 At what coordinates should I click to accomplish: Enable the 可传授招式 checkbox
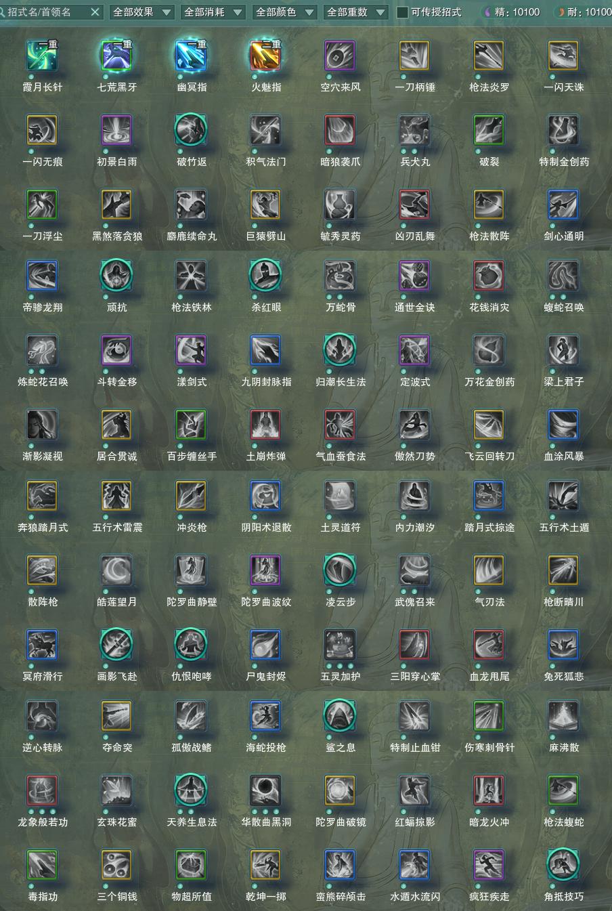[x=403, y=12]
